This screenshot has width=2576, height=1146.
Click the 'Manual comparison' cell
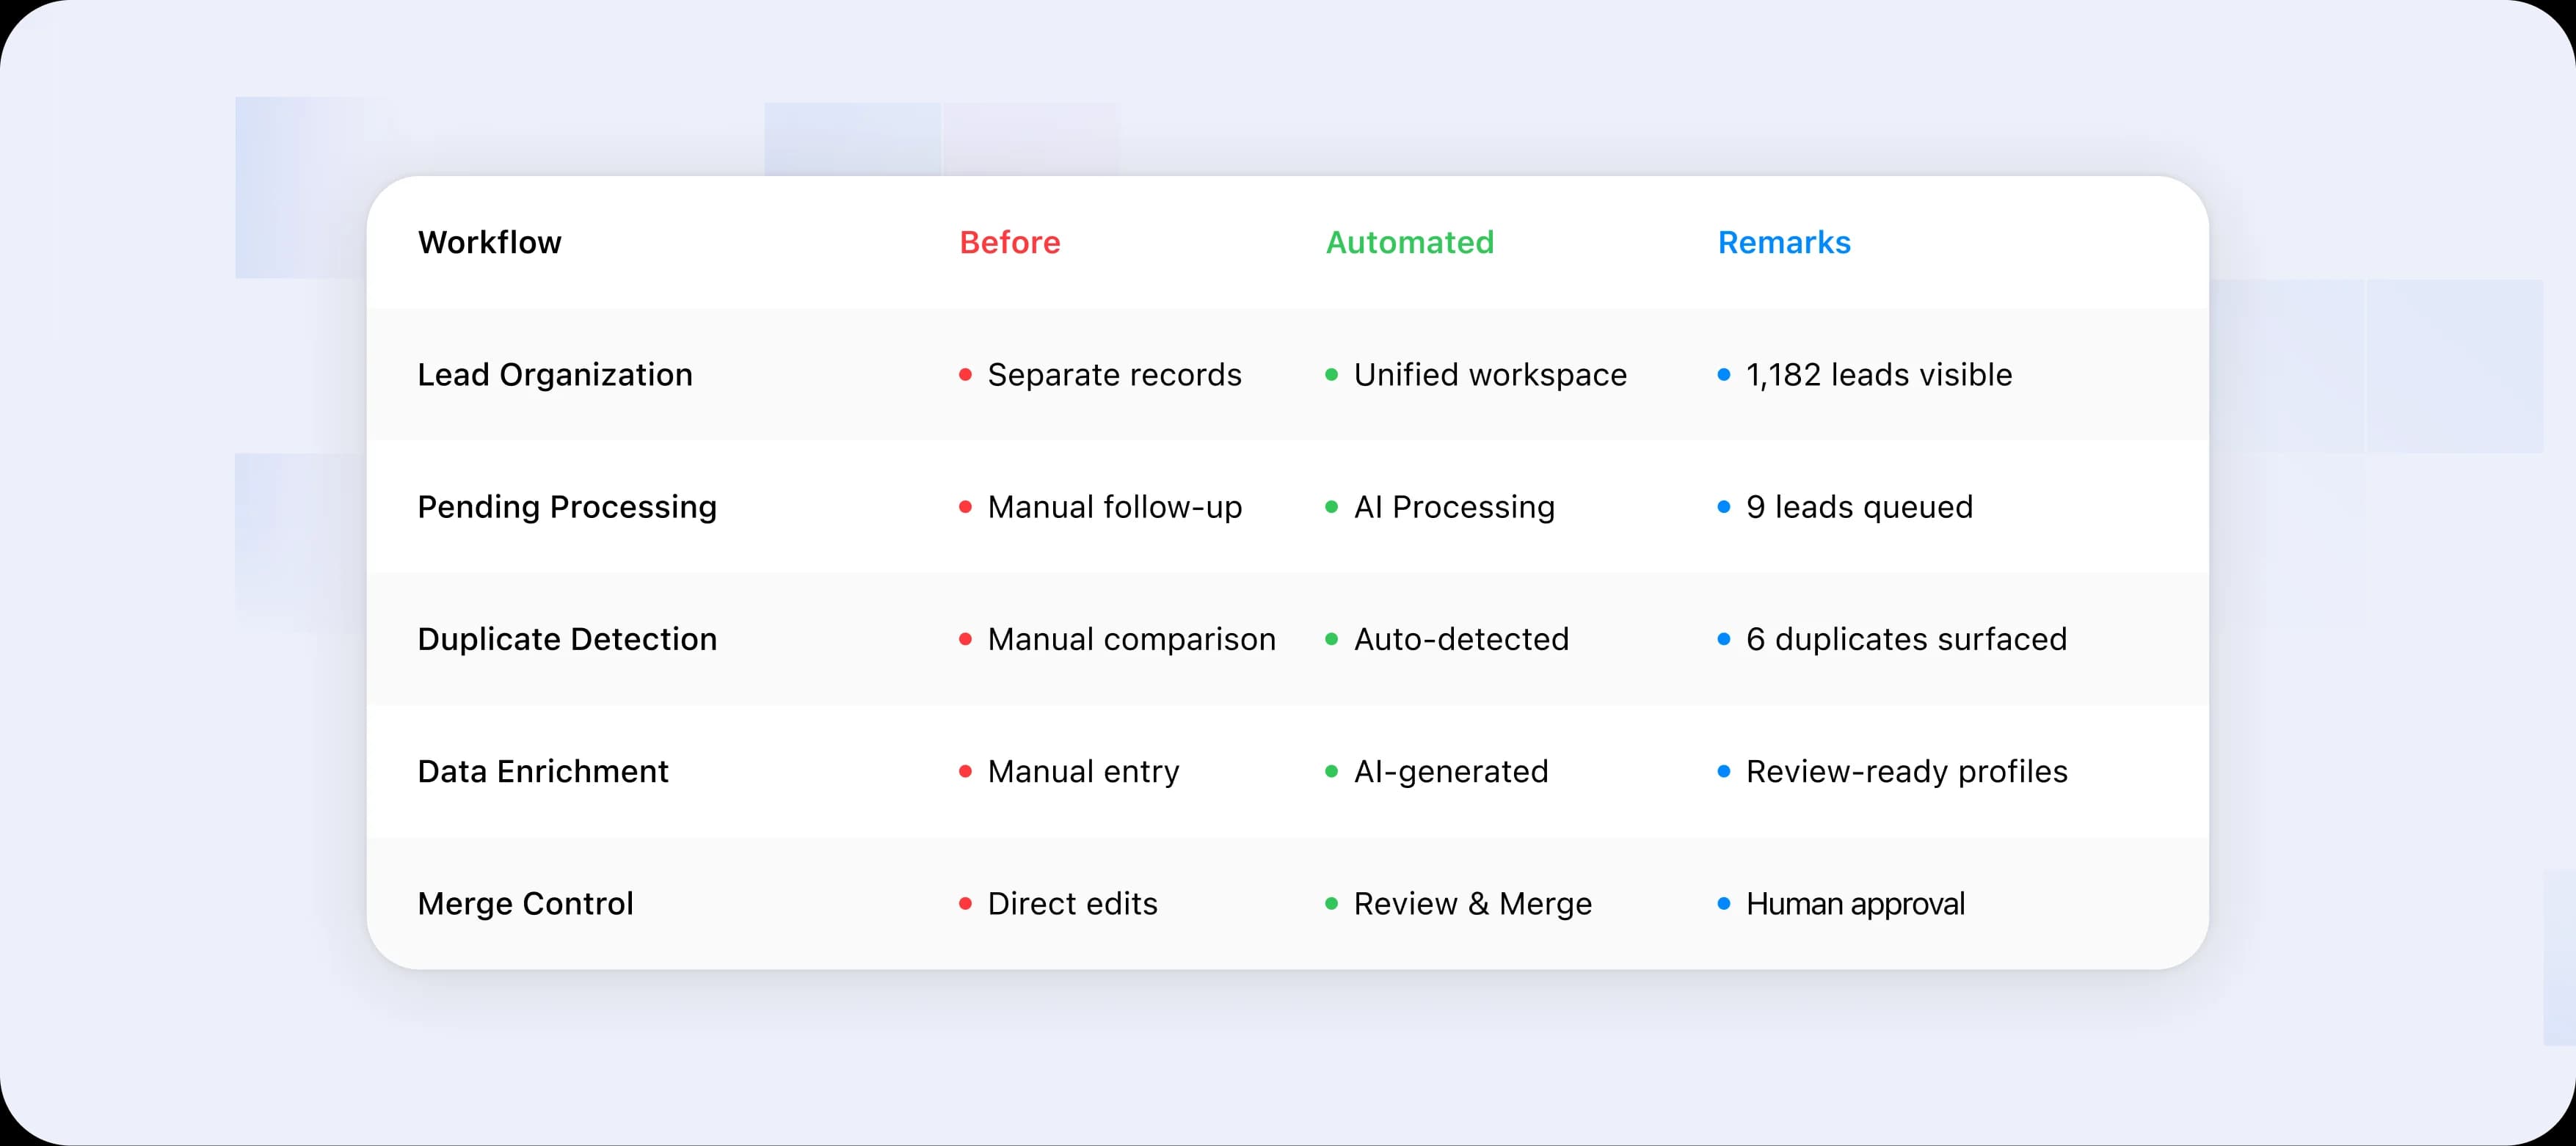click(x=1131, y=639)
